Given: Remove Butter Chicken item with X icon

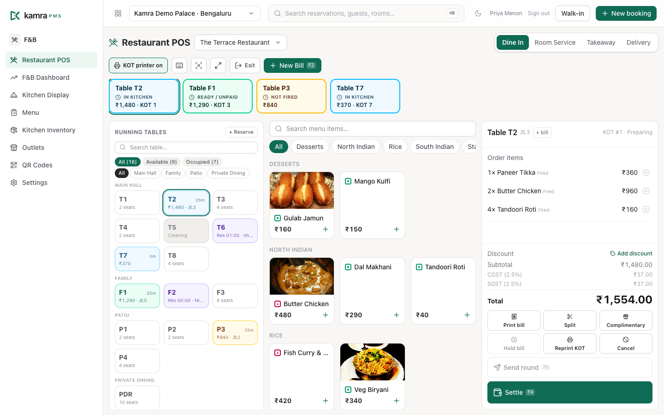Looking at the screenshot, I should 646,191.
